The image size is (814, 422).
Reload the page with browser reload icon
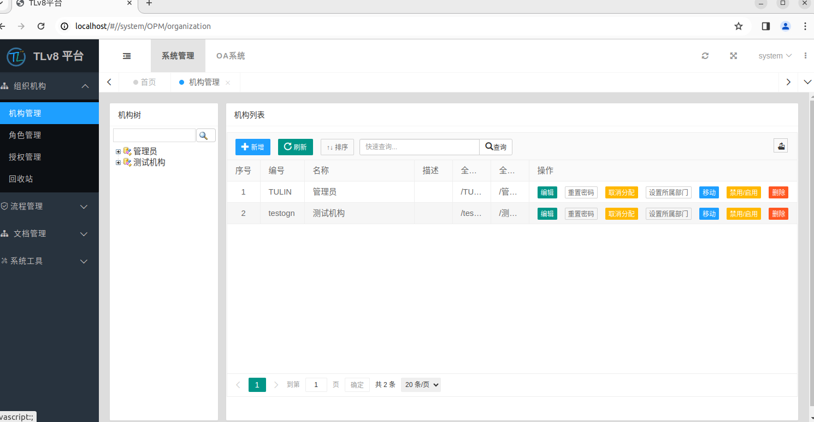(x=41, y=26)
